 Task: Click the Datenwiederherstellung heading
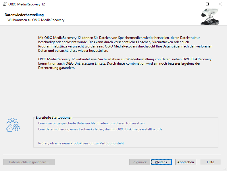(24, 15)
